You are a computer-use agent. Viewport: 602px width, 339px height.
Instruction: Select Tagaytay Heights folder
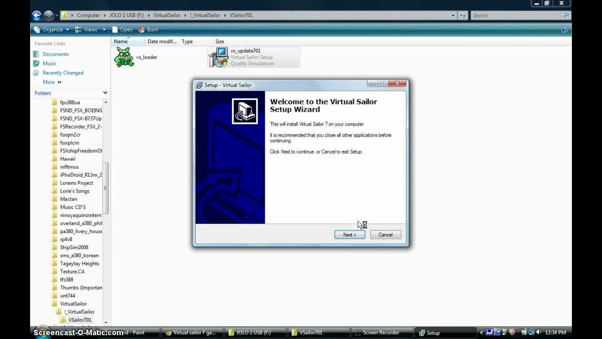pyautogui.click(x=79, y=263)
